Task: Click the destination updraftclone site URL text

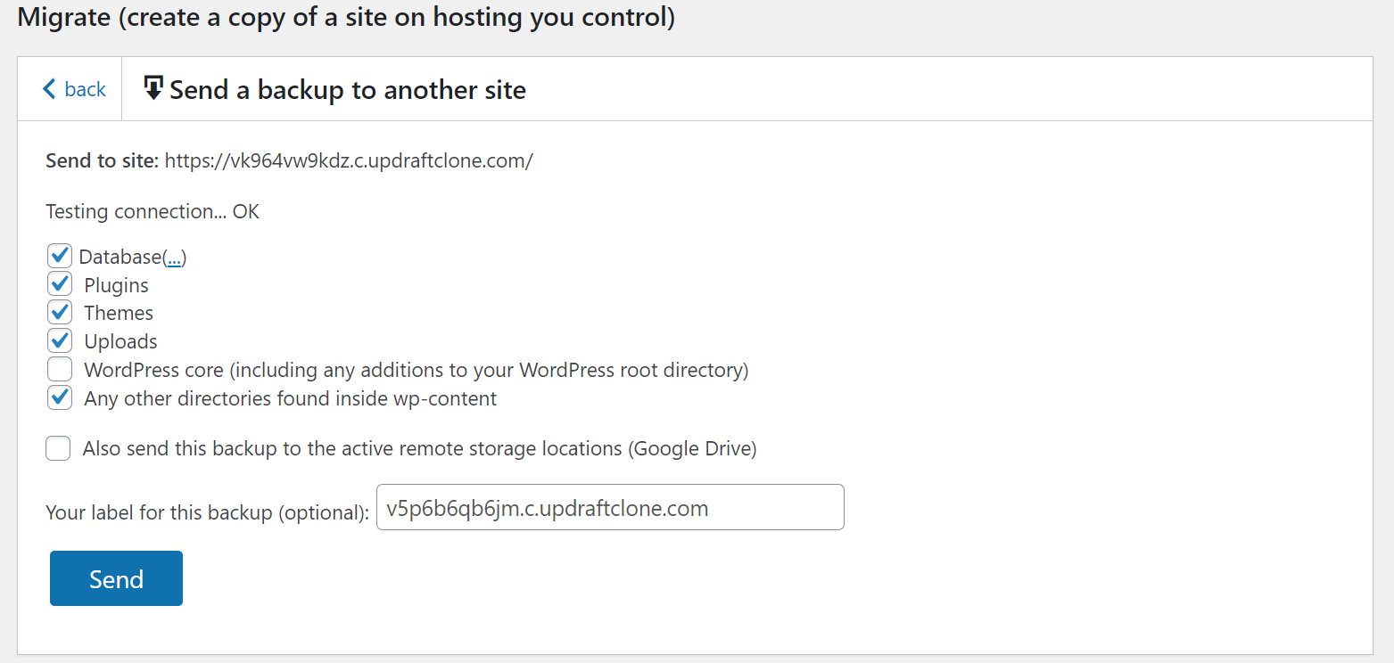Action: 349,161
